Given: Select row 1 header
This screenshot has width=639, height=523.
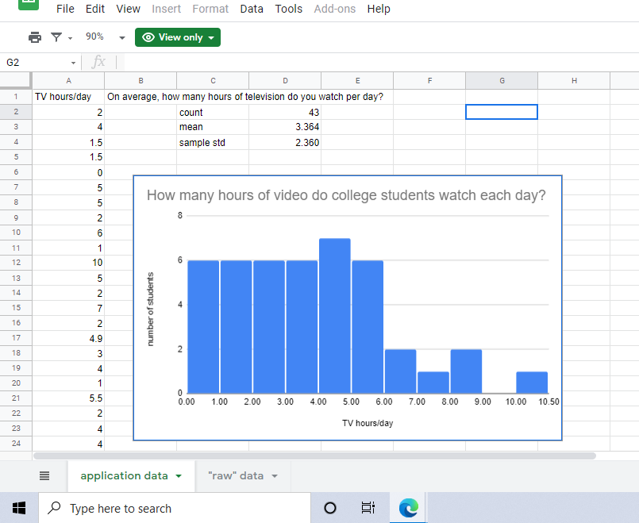Looking at the screenshot, I should click(x=16, y=97).
